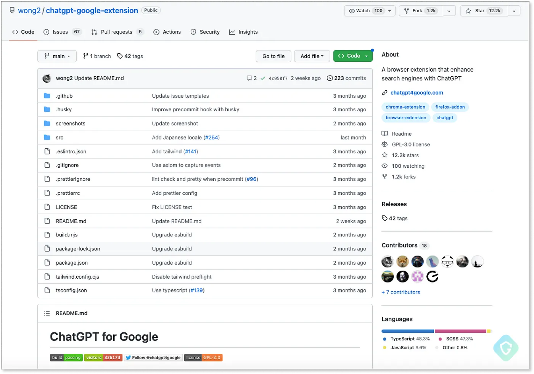The height and width of the screenshot is (374, 534).
Task: Click the browser-extension topic tag
Action: pos(406,118)
